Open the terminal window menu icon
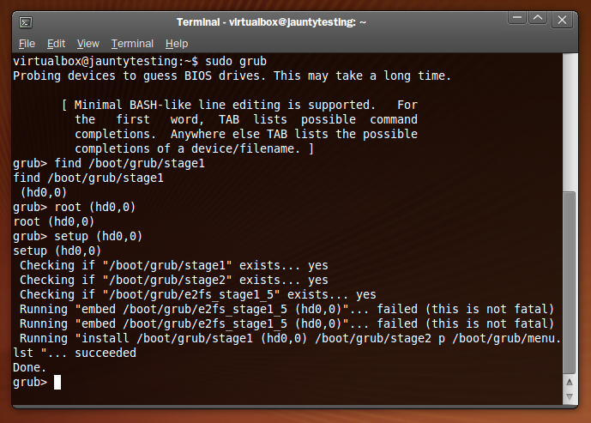 coord(27,21)
